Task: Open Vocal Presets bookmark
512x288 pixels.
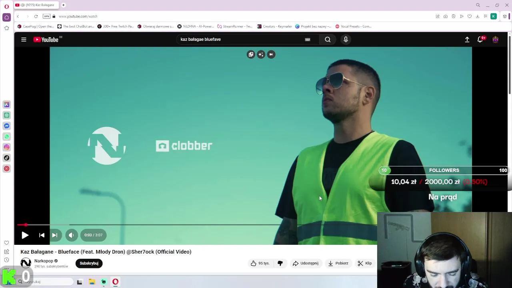Action: point(354,26)
